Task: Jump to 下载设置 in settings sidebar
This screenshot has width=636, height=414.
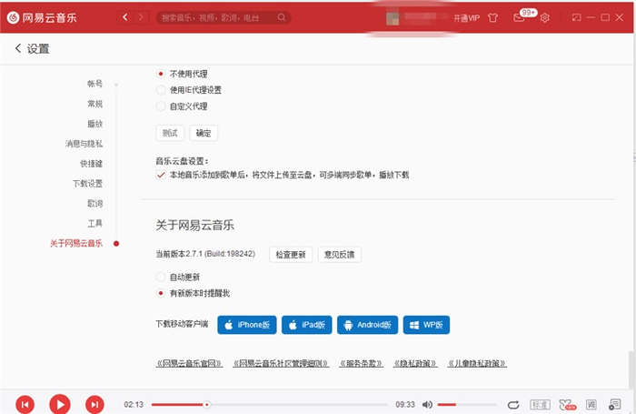Action: (x=87, y=183)
